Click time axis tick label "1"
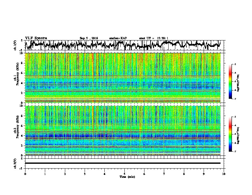 point(45,174)
